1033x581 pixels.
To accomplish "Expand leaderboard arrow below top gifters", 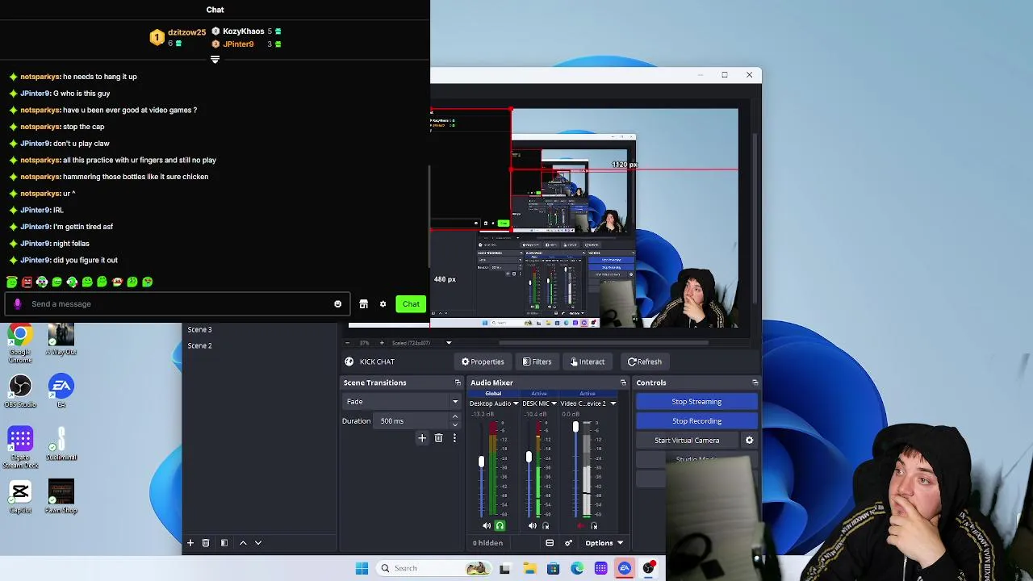I will [215, 60].
